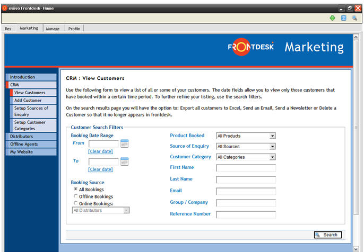Open the calendar picker for To date

click(125, 161)
